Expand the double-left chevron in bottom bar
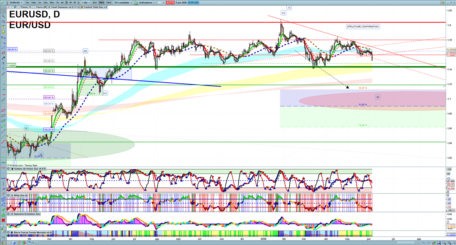Screen dimensions: 456x245 click(33, 243)
